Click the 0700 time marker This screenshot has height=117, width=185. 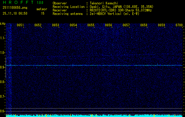[x=179, y=25]
